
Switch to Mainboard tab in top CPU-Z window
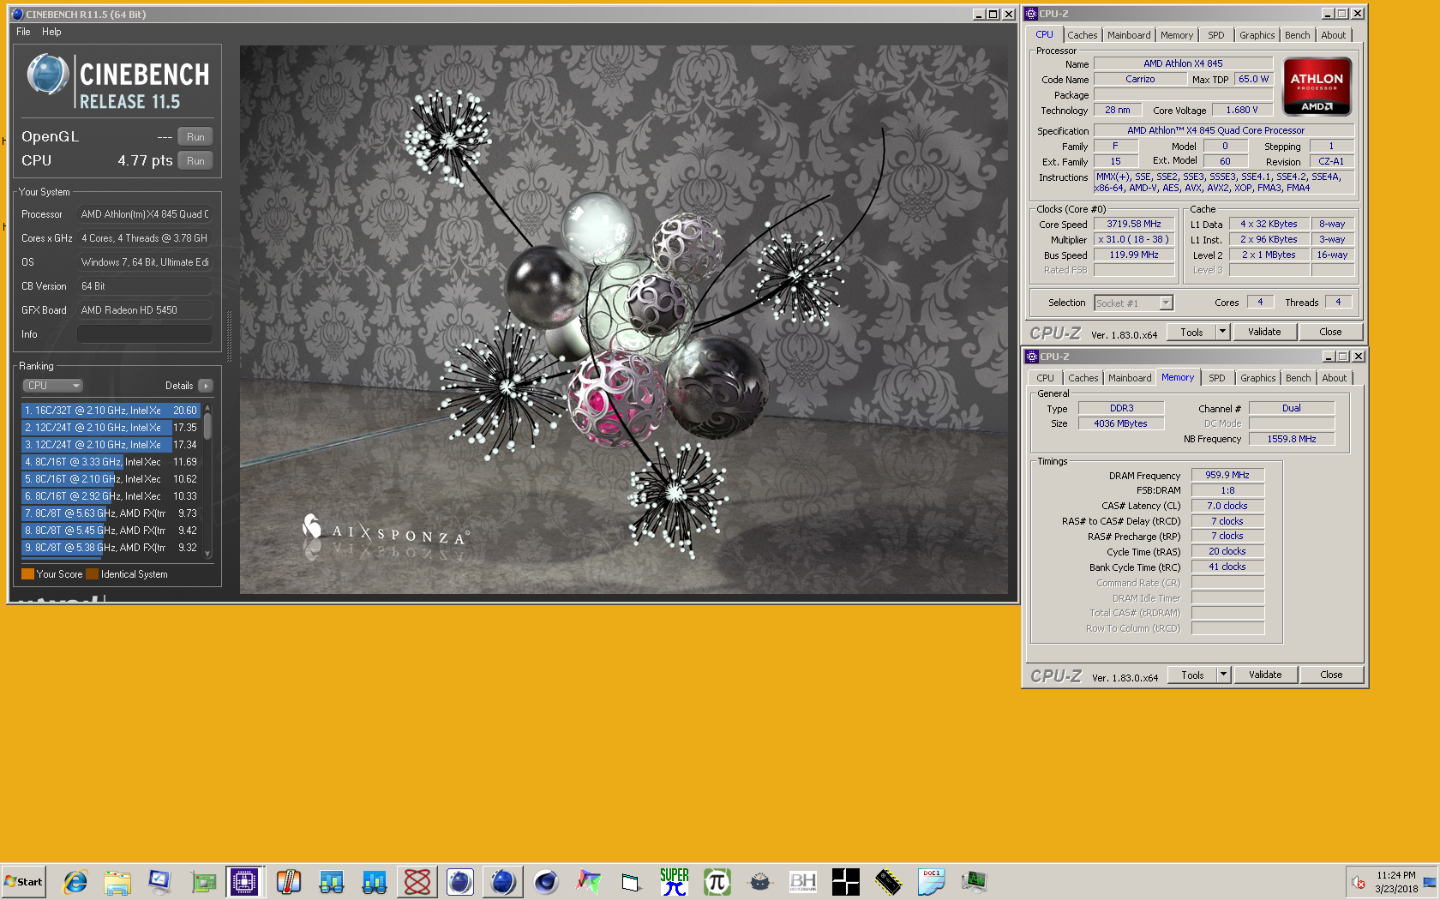1129,35
